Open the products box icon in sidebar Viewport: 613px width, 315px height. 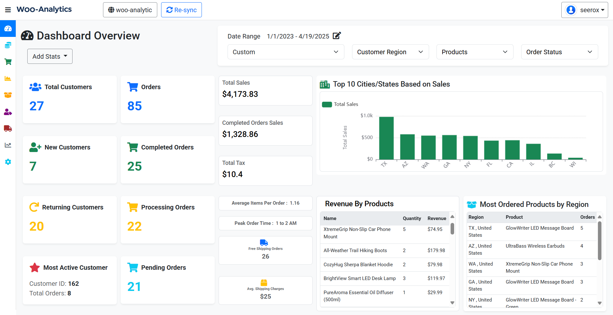pyautogui.click(x=8, y=95)
